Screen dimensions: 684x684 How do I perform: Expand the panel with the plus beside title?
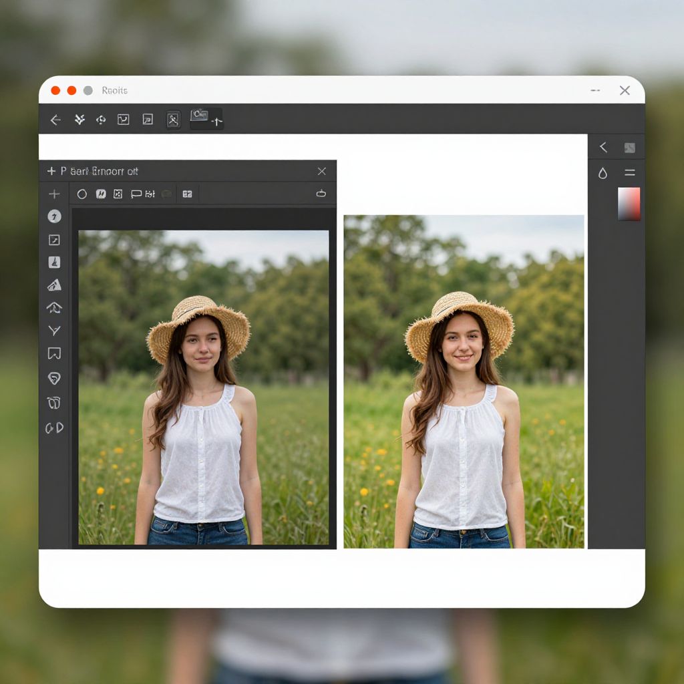[x=51, y=171]
